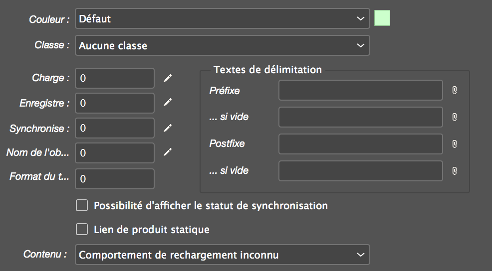Viewport: 492px width, 271px height.
Task: Click the paperclip icon next to Préfixe
Action: coord(455,90)
